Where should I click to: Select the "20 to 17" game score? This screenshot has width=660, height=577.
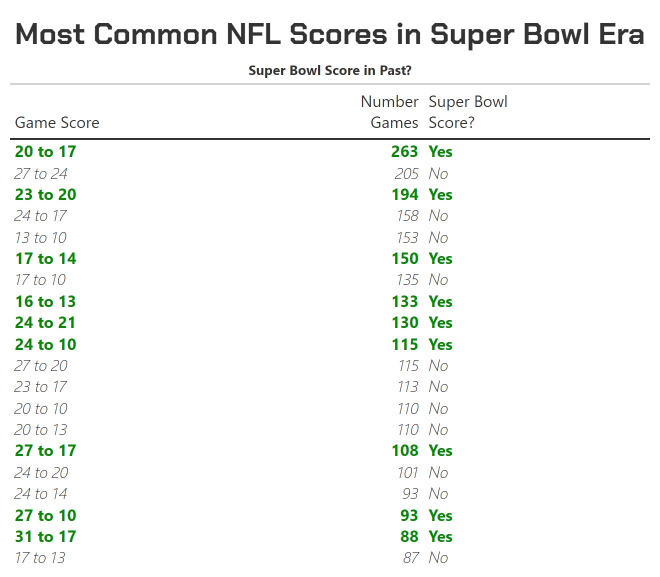point(45,151)
